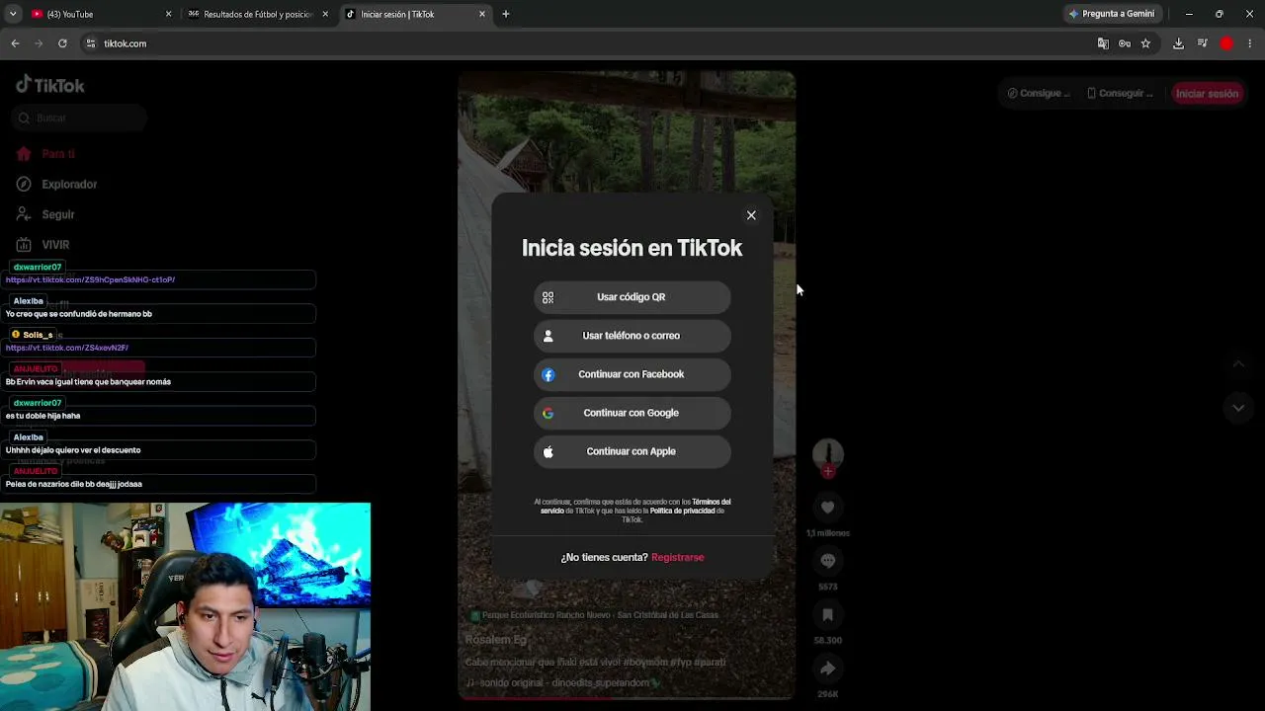This screenshot has height=711, width=1265.
Task: Click the Rosalem Eg creator name
Action: point(496,640)
